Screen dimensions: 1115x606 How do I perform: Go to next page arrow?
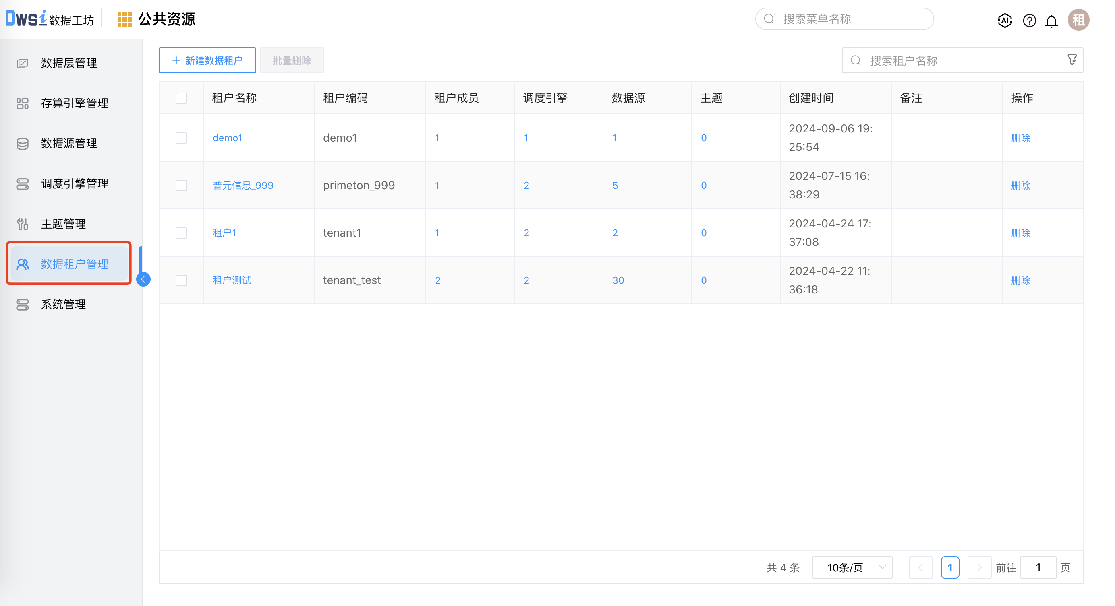tap(979, 567)
